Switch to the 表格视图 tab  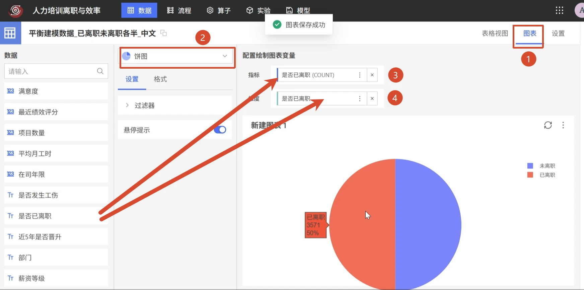point(495,33)
